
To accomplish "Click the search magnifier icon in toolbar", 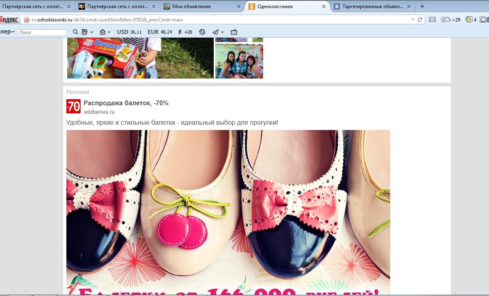I will 75,32.
